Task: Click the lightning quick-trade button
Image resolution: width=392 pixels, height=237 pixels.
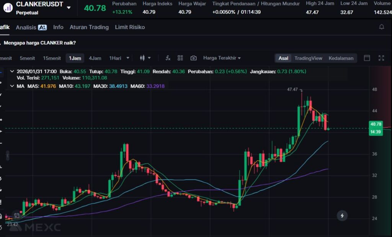Action: point(342,216)
